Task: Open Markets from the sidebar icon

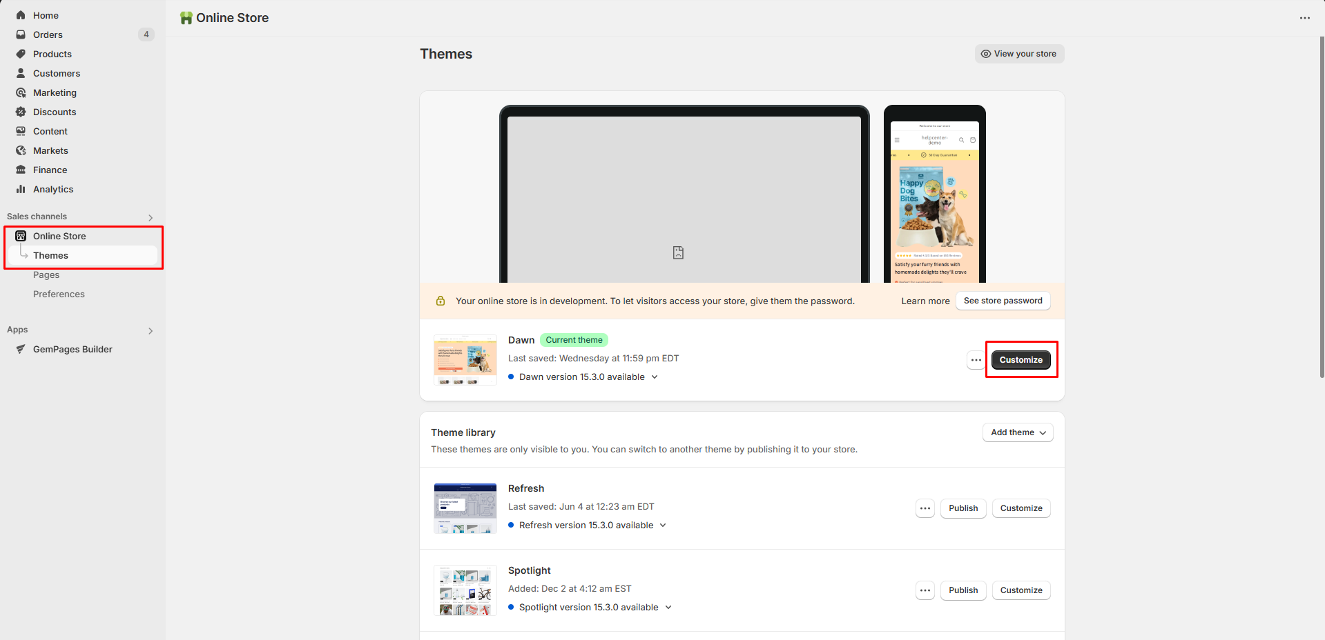Action: click(x=21, y=150)
